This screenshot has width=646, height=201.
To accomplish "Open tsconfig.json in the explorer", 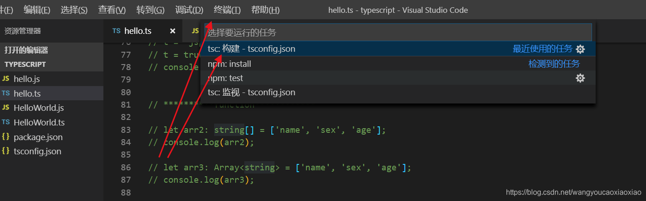I will (x=52, y=152).
